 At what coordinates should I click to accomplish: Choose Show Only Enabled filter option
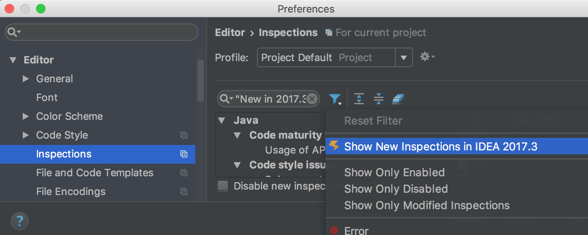pyautogui.click(x=394, y=172)
